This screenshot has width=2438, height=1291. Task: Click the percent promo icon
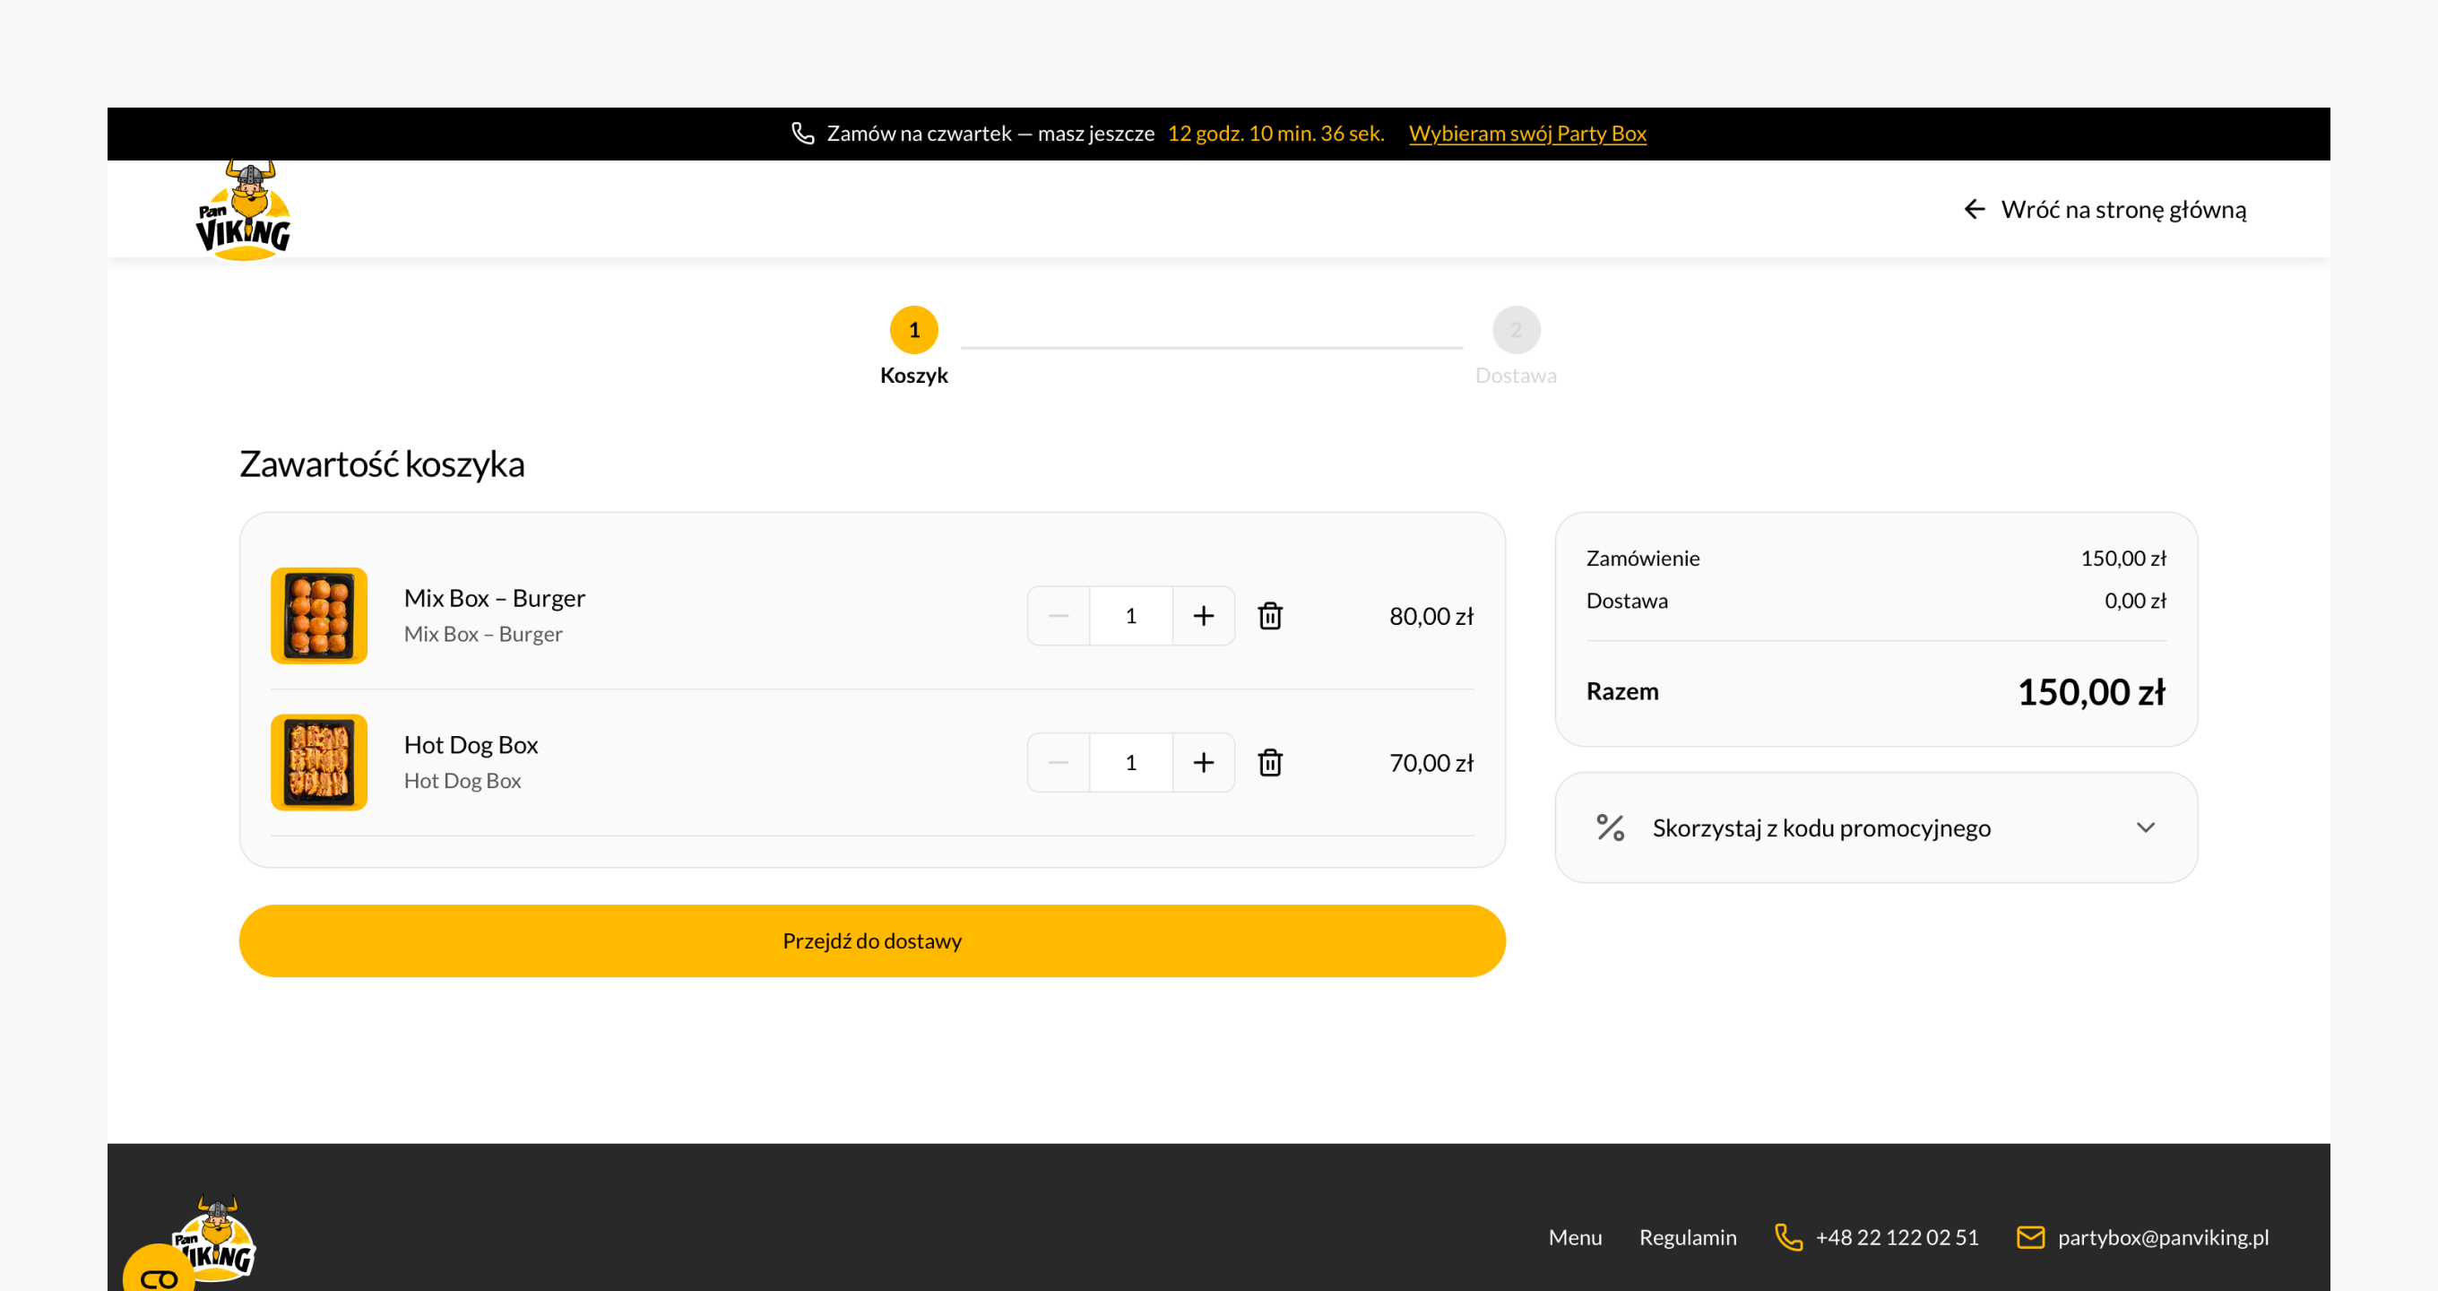click(1611, 828)
